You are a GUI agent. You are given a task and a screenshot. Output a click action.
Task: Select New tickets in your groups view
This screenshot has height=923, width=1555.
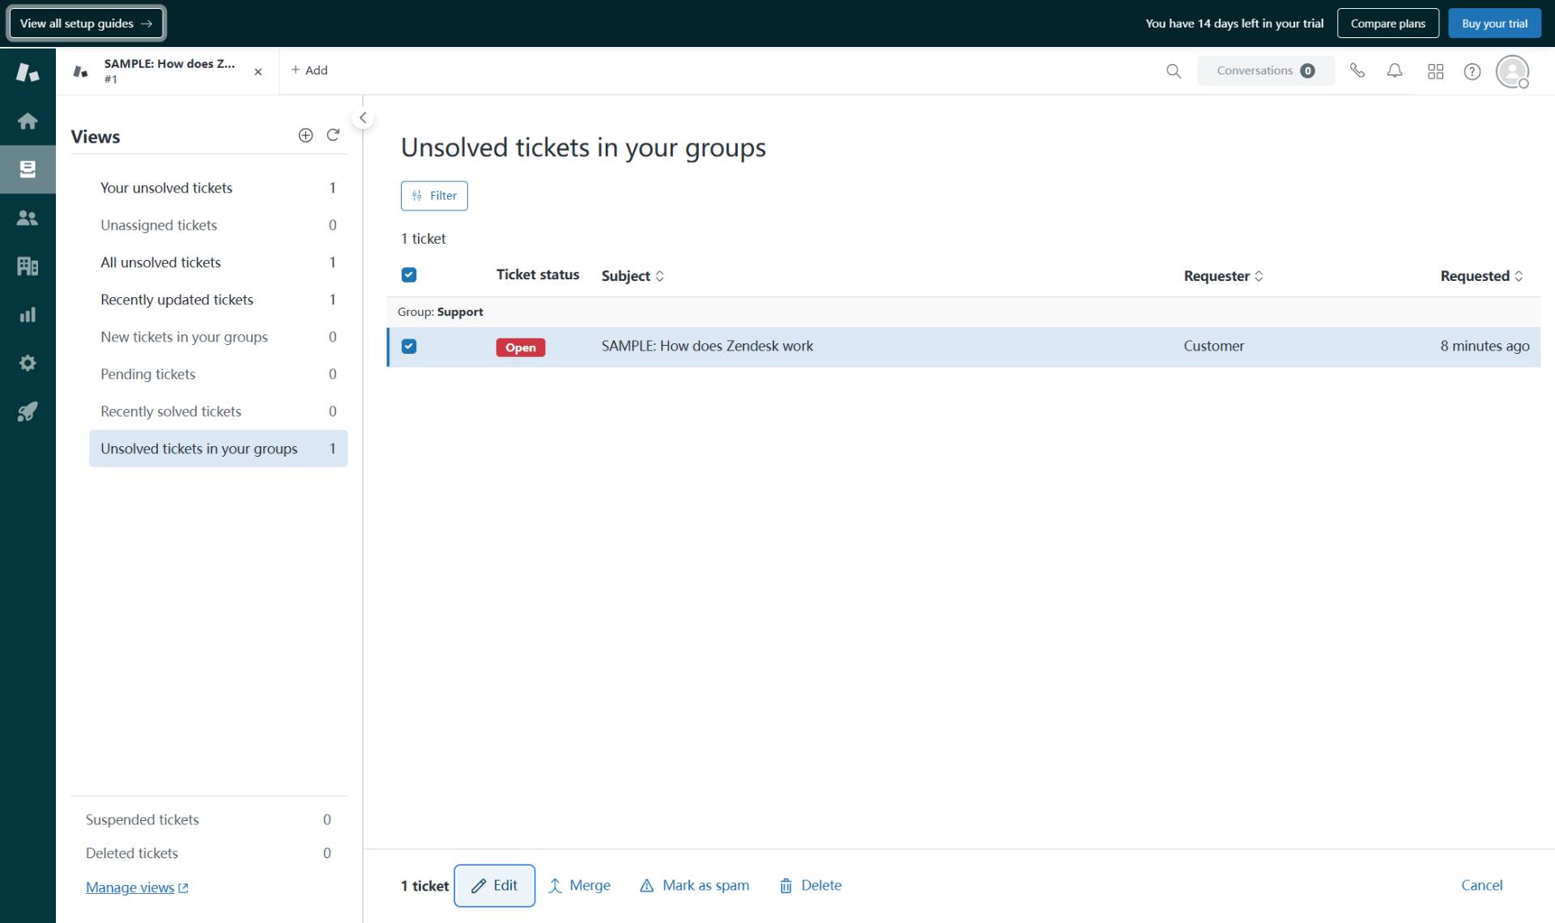pyautogui.click(x=218, y=337)
